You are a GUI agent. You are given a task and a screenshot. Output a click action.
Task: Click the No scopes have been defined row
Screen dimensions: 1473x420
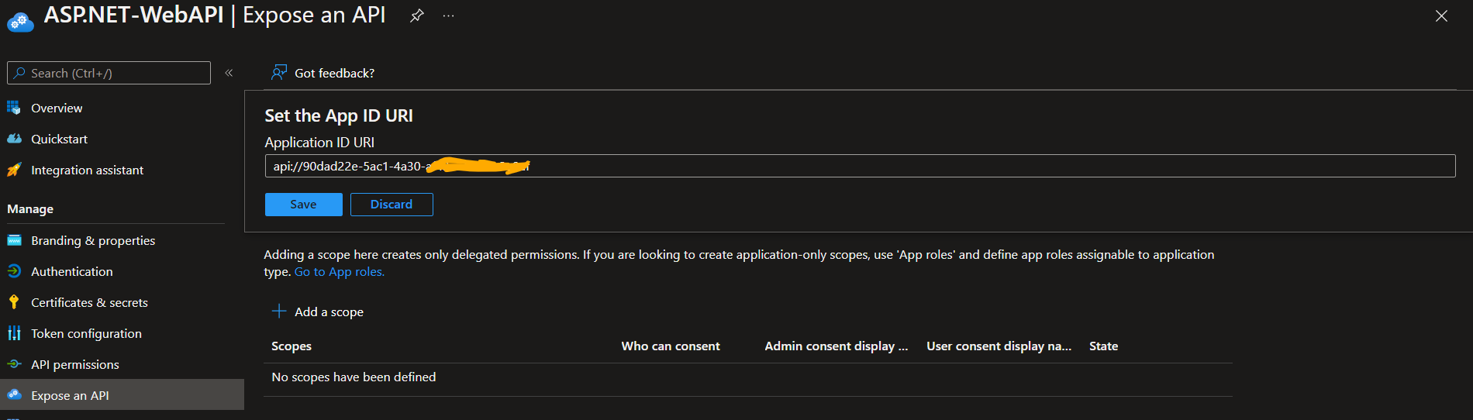(x=747, y=377)
